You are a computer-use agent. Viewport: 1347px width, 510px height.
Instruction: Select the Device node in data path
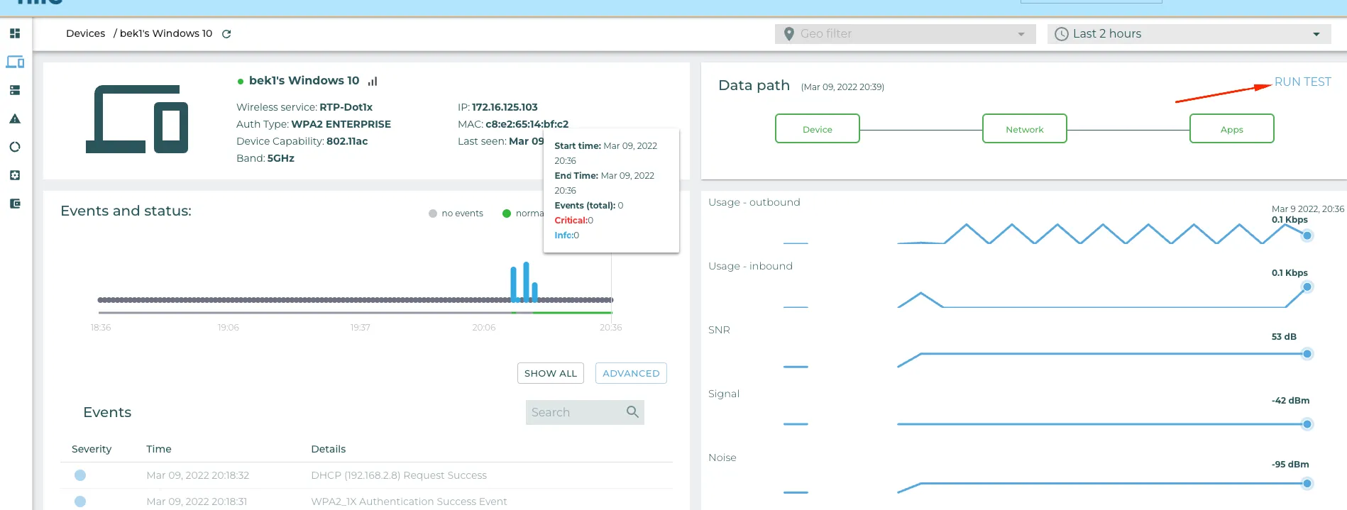pos(818,128)
